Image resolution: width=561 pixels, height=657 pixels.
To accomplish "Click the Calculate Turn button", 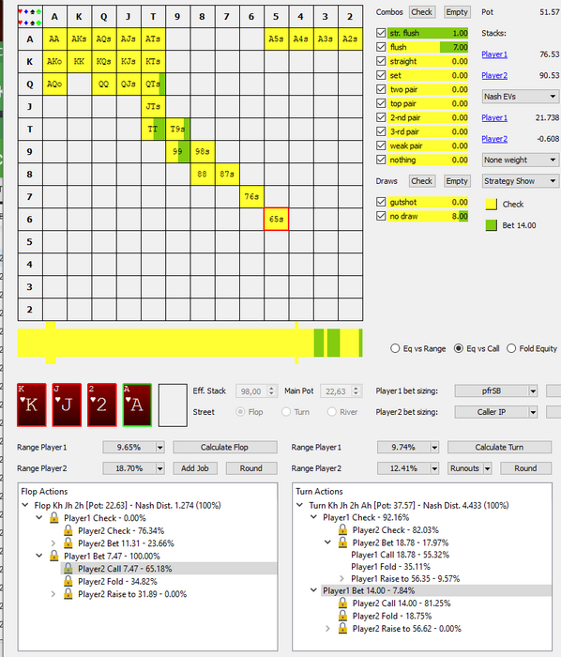I will [499, 447].
